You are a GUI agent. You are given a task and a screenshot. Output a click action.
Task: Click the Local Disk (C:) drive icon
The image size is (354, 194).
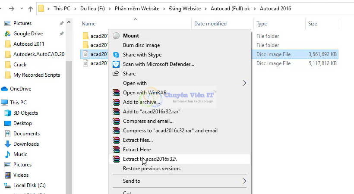[7, 185]
